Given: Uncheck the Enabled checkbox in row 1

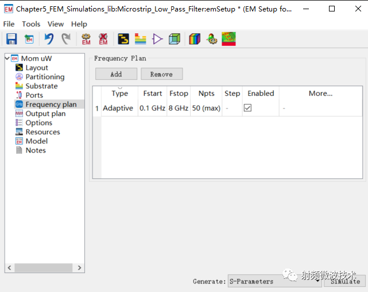Looking at the screenshot, I should (247, 108).
